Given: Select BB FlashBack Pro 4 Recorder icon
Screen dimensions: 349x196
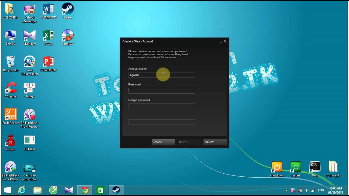Looking at the screenshot, I should coord(29,118).
